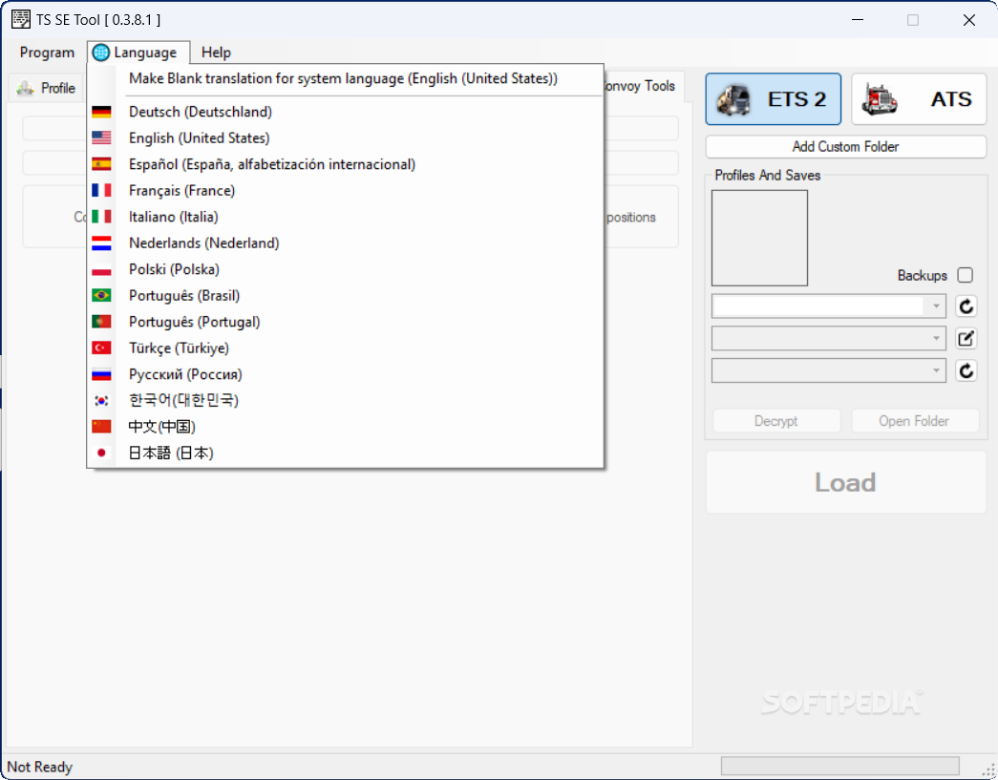
Task: Click the Russian flag icon
Action: pos(101,374)
